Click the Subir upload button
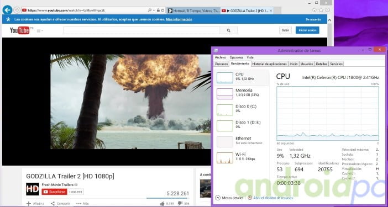This screenshot has height=207, width=388. [285, 30]
